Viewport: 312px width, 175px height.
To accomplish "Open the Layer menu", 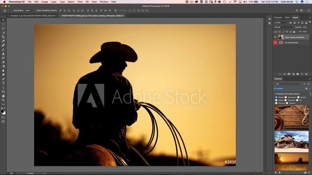I will pyautogui.click(x=54, y=2).
